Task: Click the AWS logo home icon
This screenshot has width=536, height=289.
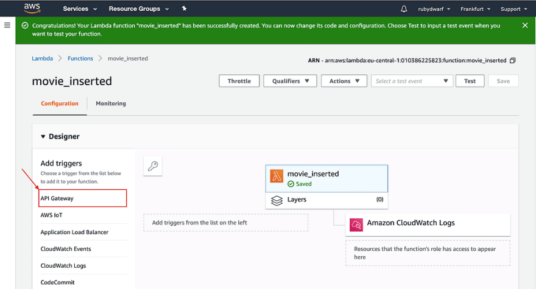Action: (32, 8)
